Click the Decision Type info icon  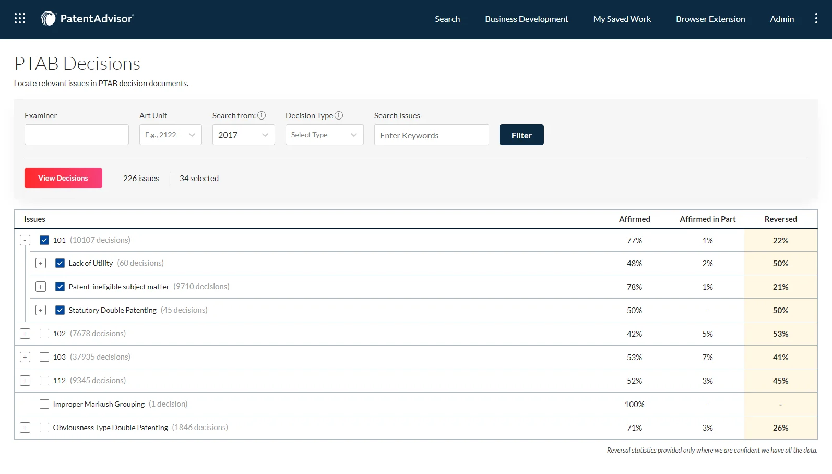(339, 115)
